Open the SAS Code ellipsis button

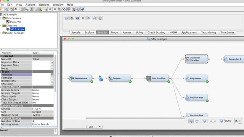tap(52, 84)
